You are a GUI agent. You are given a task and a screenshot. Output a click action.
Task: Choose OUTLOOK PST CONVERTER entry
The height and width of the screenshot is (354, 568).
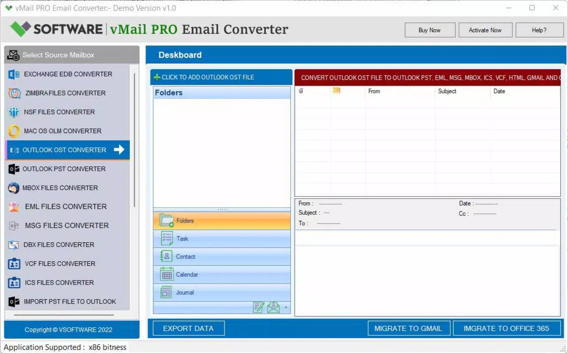click(67, 169)
